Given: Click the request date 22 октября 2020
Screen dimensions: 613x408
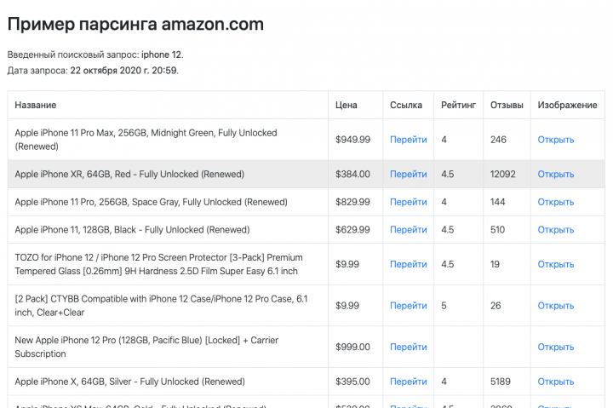Looking at the screenshot, I should pos(106,71).
